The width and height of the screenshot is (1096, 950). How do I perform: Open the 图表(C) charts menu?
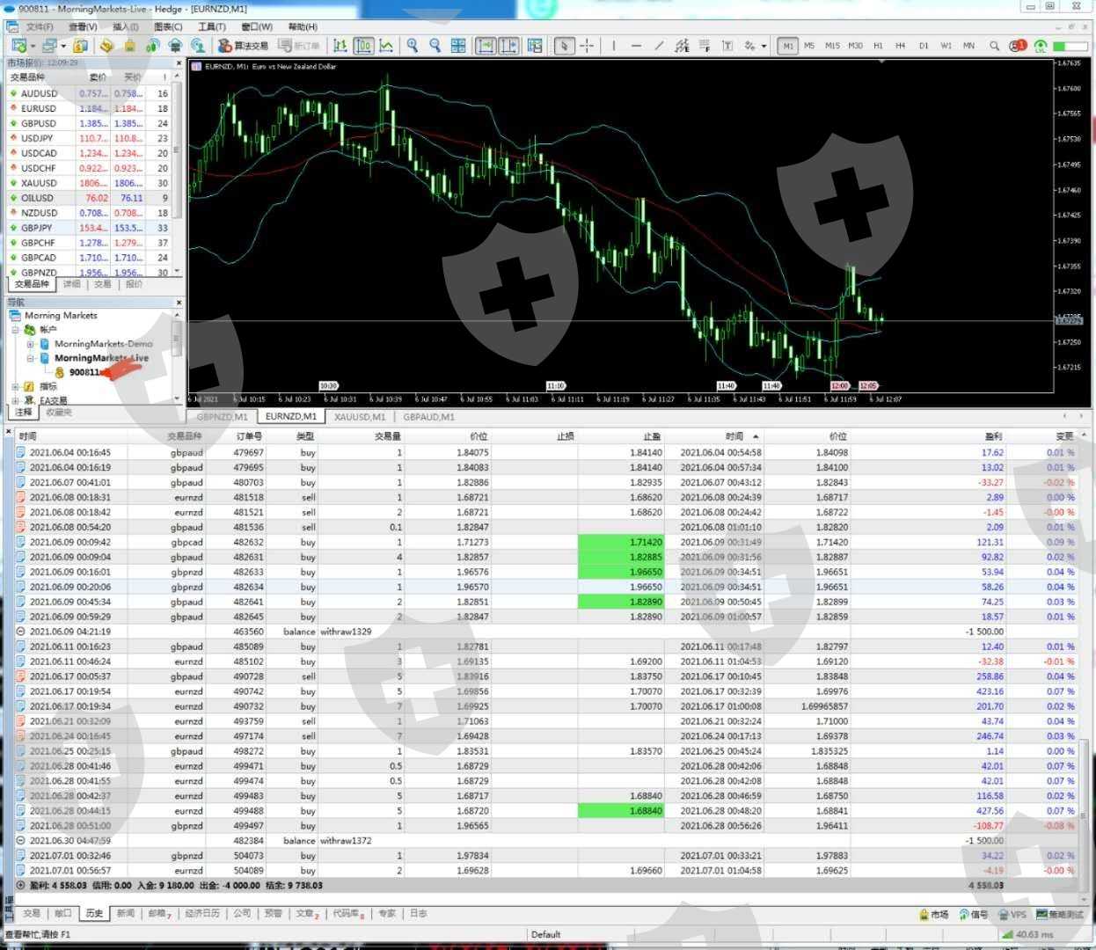(168, 26)
